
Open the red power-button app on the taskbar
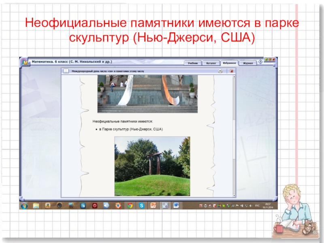pyautogui.click(x=95, y=206)
